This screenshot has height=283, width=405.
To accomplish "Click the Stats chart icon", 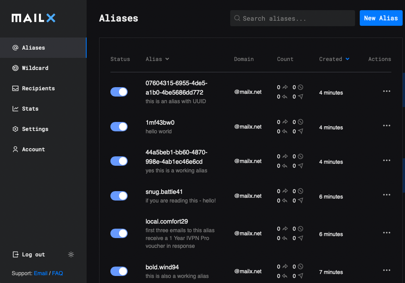I will [16, 109].
